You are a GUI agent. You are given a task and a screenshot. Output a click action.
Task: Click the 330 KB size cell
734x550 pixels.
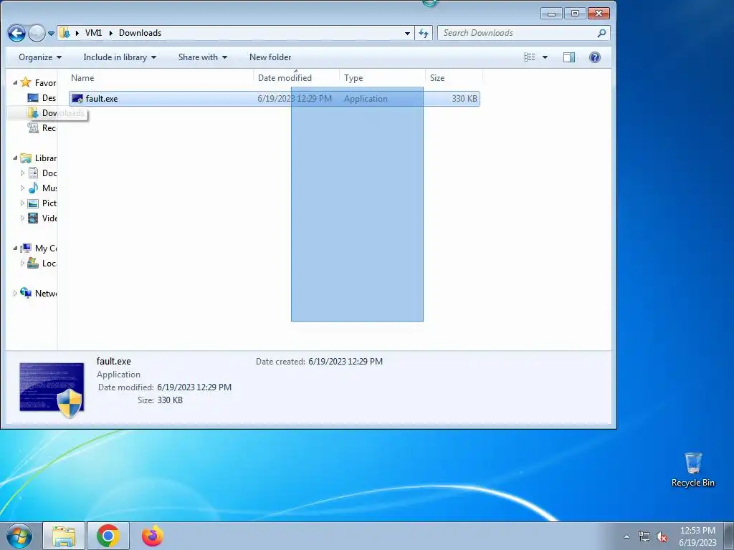coord(464,99)
